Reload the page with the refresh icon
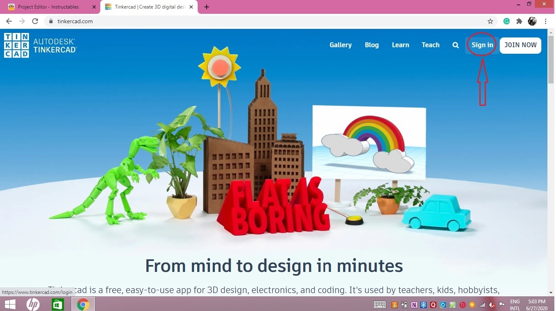This screenshot has height=311, width=556. pos(35,21)
